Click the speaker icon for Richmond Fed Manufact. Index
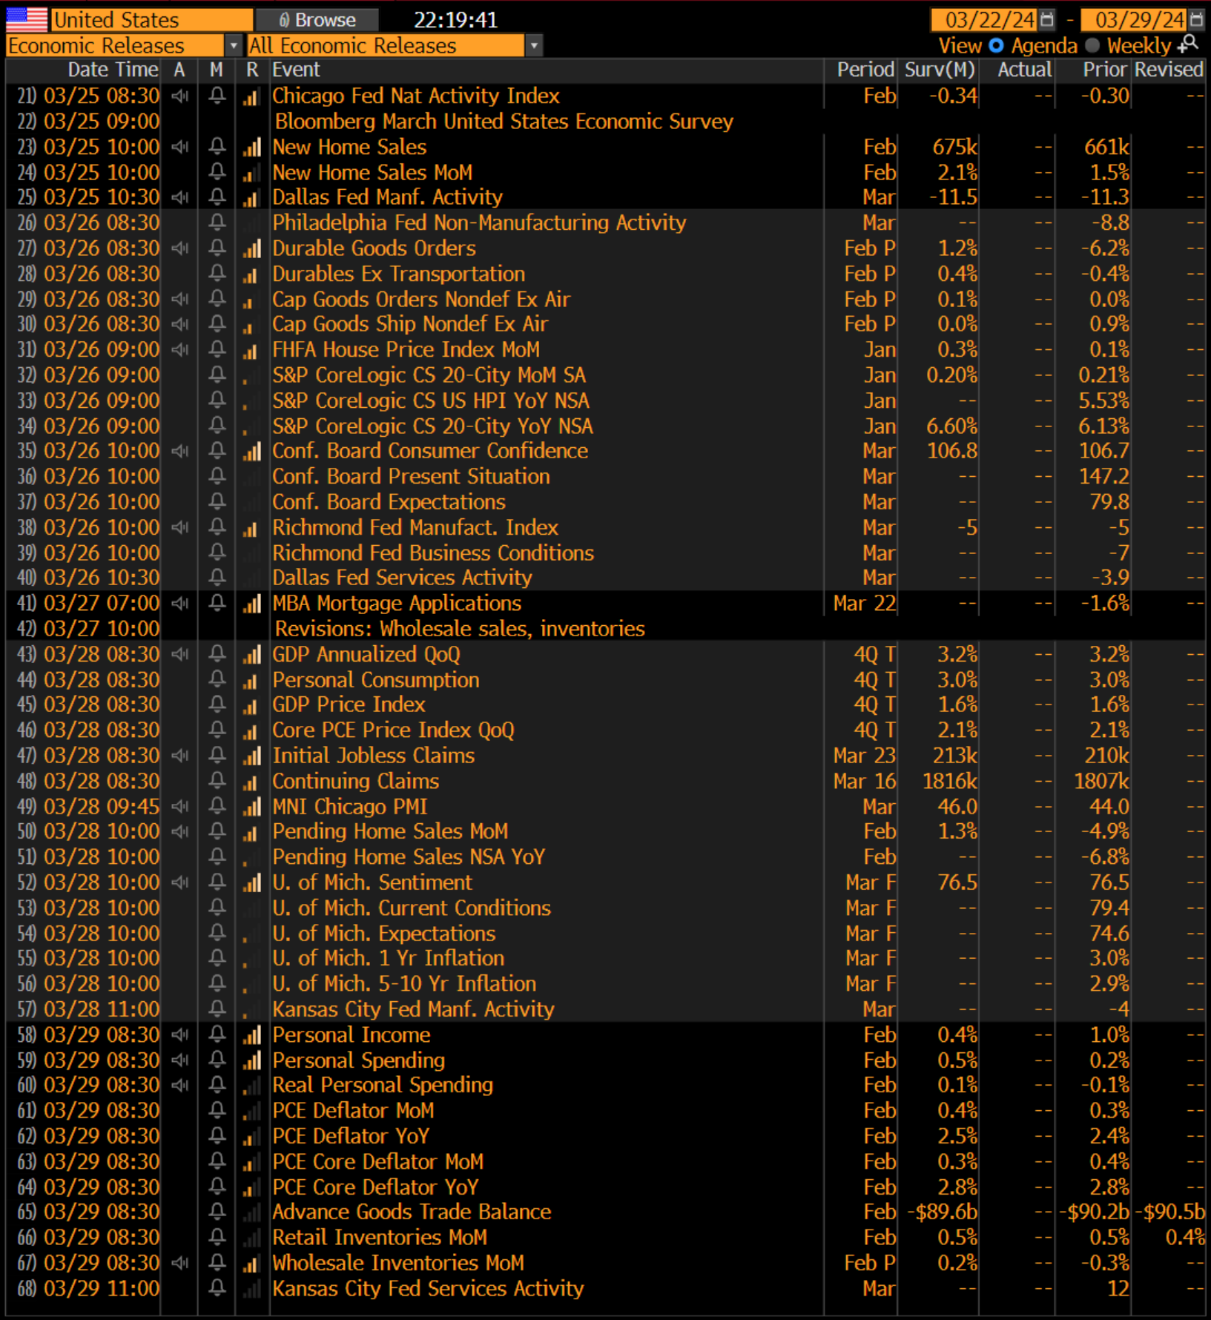The image size is (1211, 1320). (x=179, y=527)
